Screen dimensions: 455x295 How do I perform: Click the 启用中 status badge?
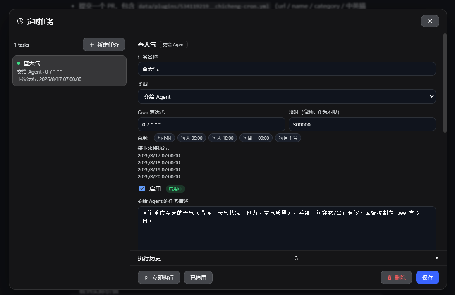175,189
